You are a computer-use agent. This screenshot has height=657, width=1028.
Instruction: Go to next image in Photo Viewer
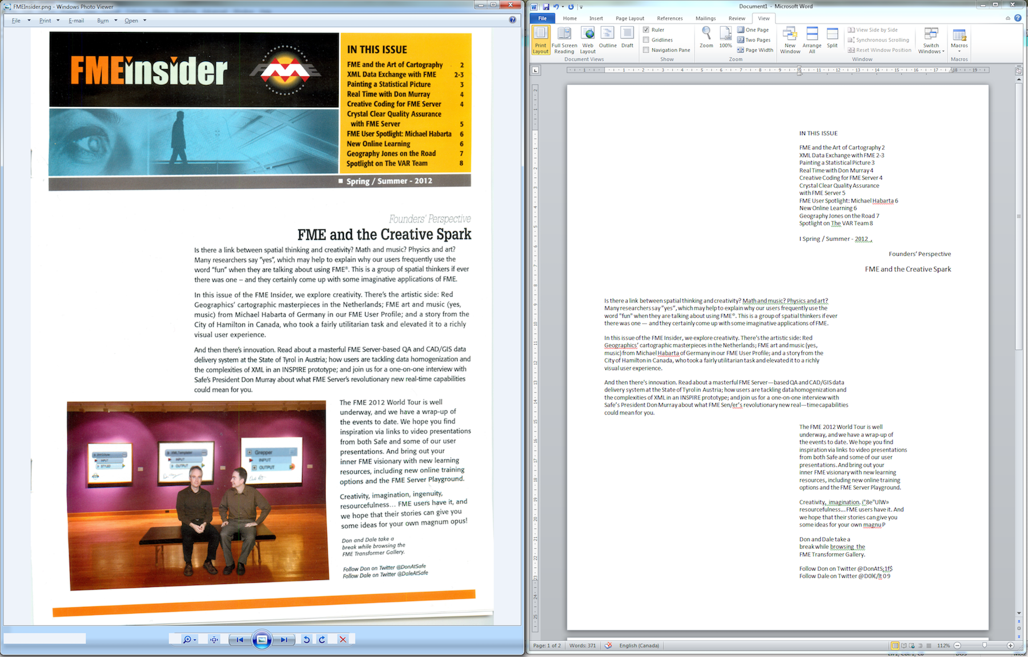coord(284,639)
